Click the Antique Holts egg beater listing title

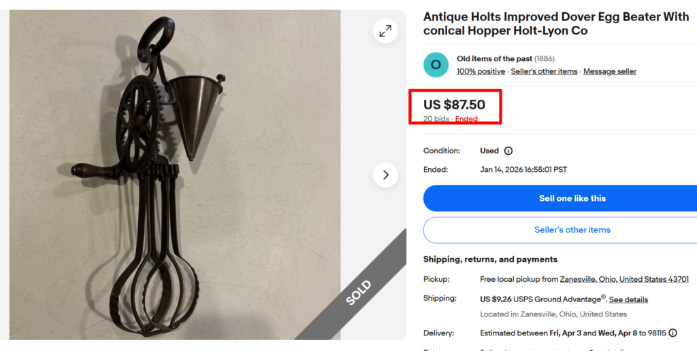[x=556, y=24]
